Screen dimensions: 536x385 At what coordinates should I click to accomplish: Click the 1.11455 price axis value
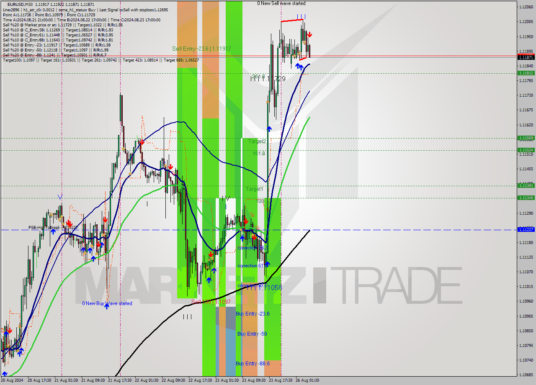526,169
